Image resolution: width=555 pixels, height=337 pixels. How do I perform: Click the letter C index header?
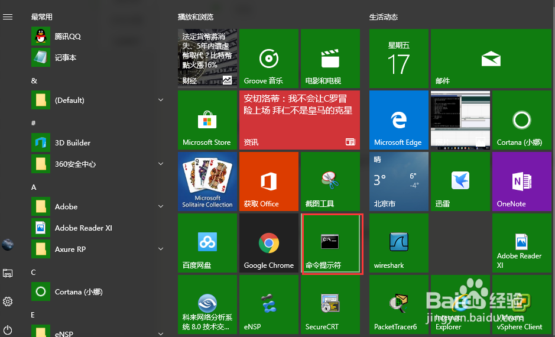(34, 272)
